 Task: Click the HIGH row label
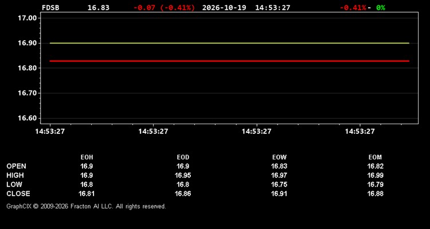pos(15,175)
